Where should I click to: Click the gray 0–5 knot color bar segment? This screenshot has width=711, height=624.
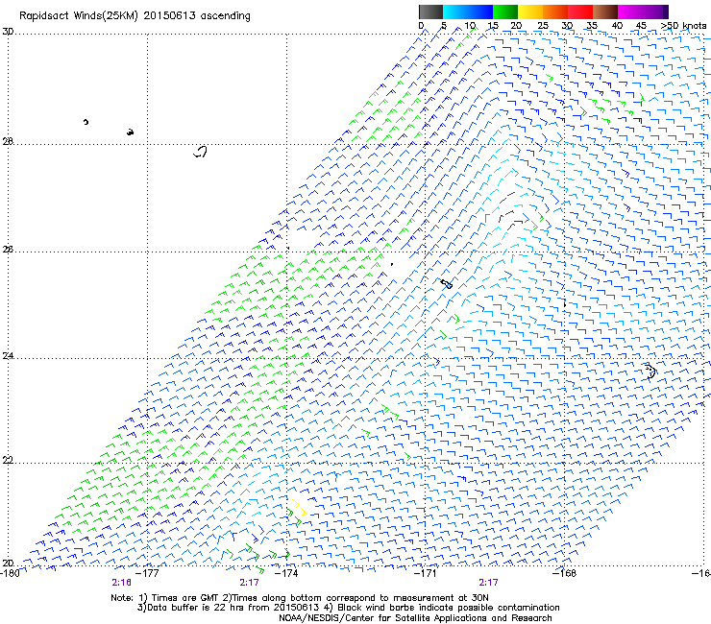(x=430, y=12)
